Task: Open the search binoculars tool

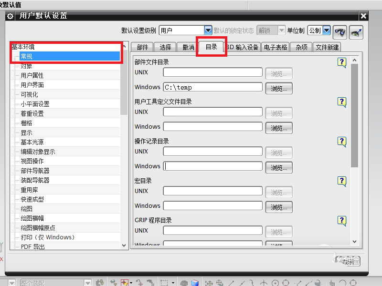Action: coord(340,32)
